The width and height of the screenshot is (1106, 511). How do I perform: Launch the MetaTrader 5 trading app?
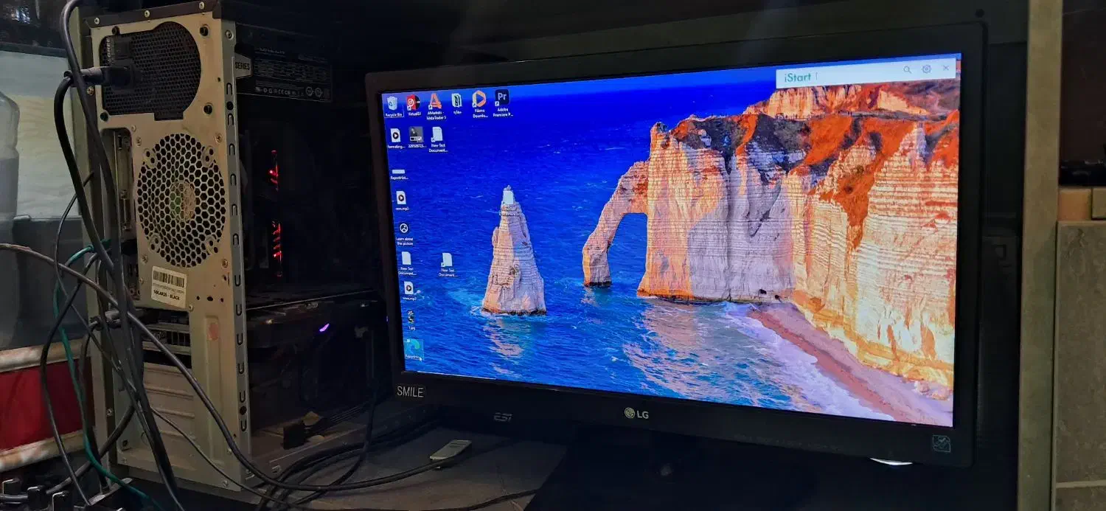[x=434, y=102]
